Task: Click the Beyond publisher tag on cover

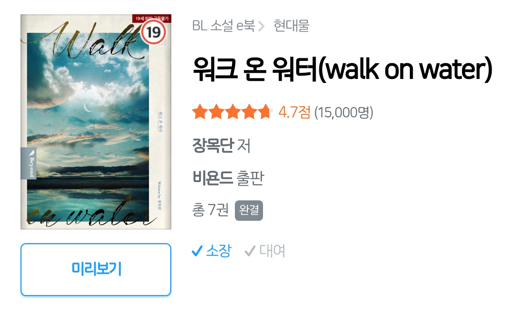Action: [29, 164]
